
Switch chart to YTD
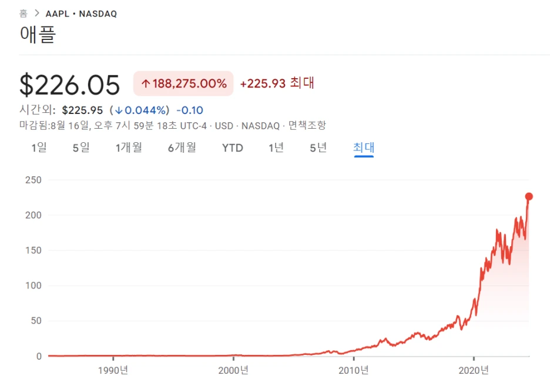coord(233,148)
